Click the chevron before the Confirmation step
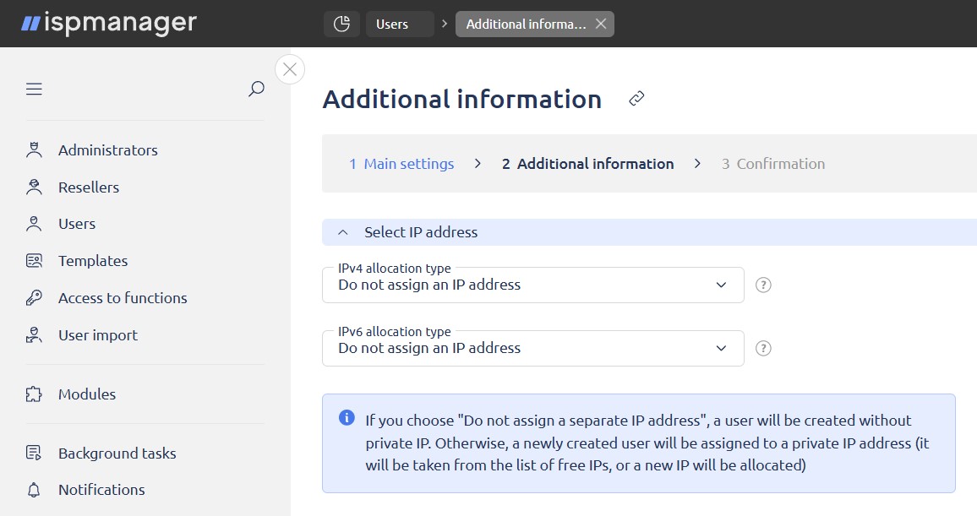977x516 pixels. pyautogui.click(x=697, y=164)
